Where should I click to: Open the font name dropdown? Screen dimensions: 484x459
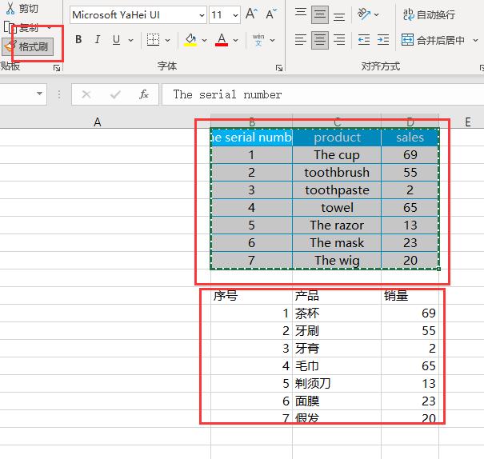pyautogui.click(x=200, y=15)
